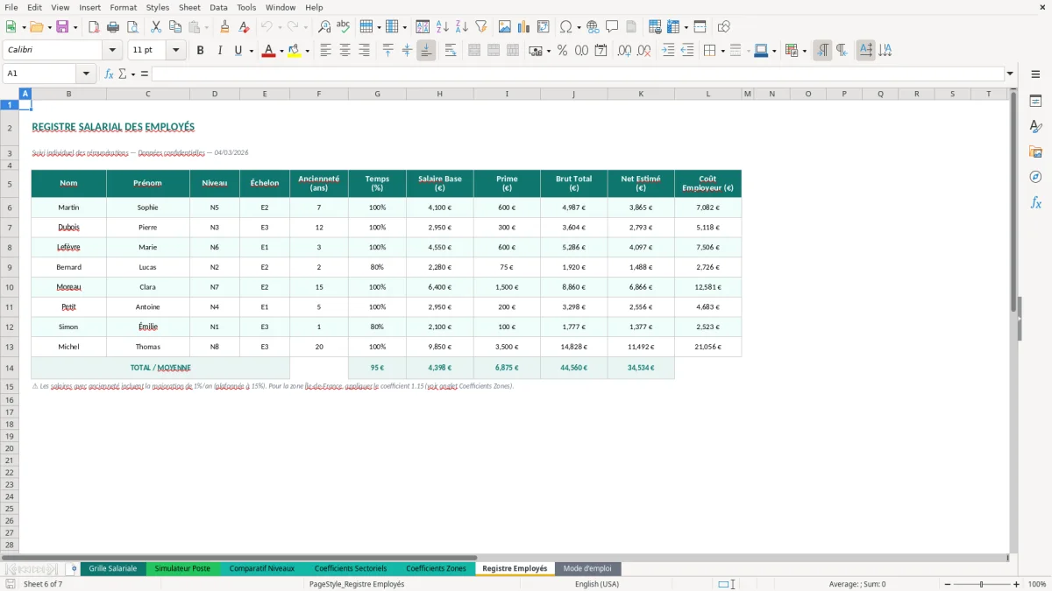Viewport: 1052px width, 591px height.
Task: Insert a pivot table
Action: [x=544, y=27]
